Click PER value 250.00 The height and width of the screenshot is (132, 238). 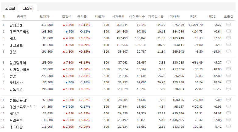point(198,100)
